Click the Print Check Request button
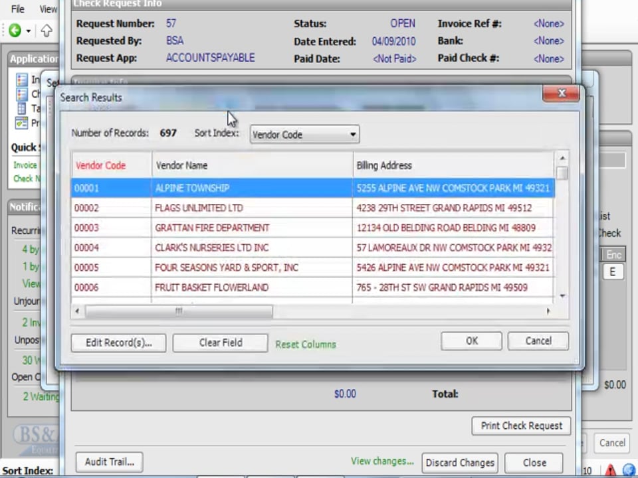 pos(521,426)
